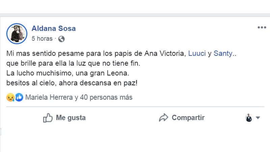The image size is (270, 152).
Task: Open the Aldana Sosa profile name link
Action: pos(54,28)
